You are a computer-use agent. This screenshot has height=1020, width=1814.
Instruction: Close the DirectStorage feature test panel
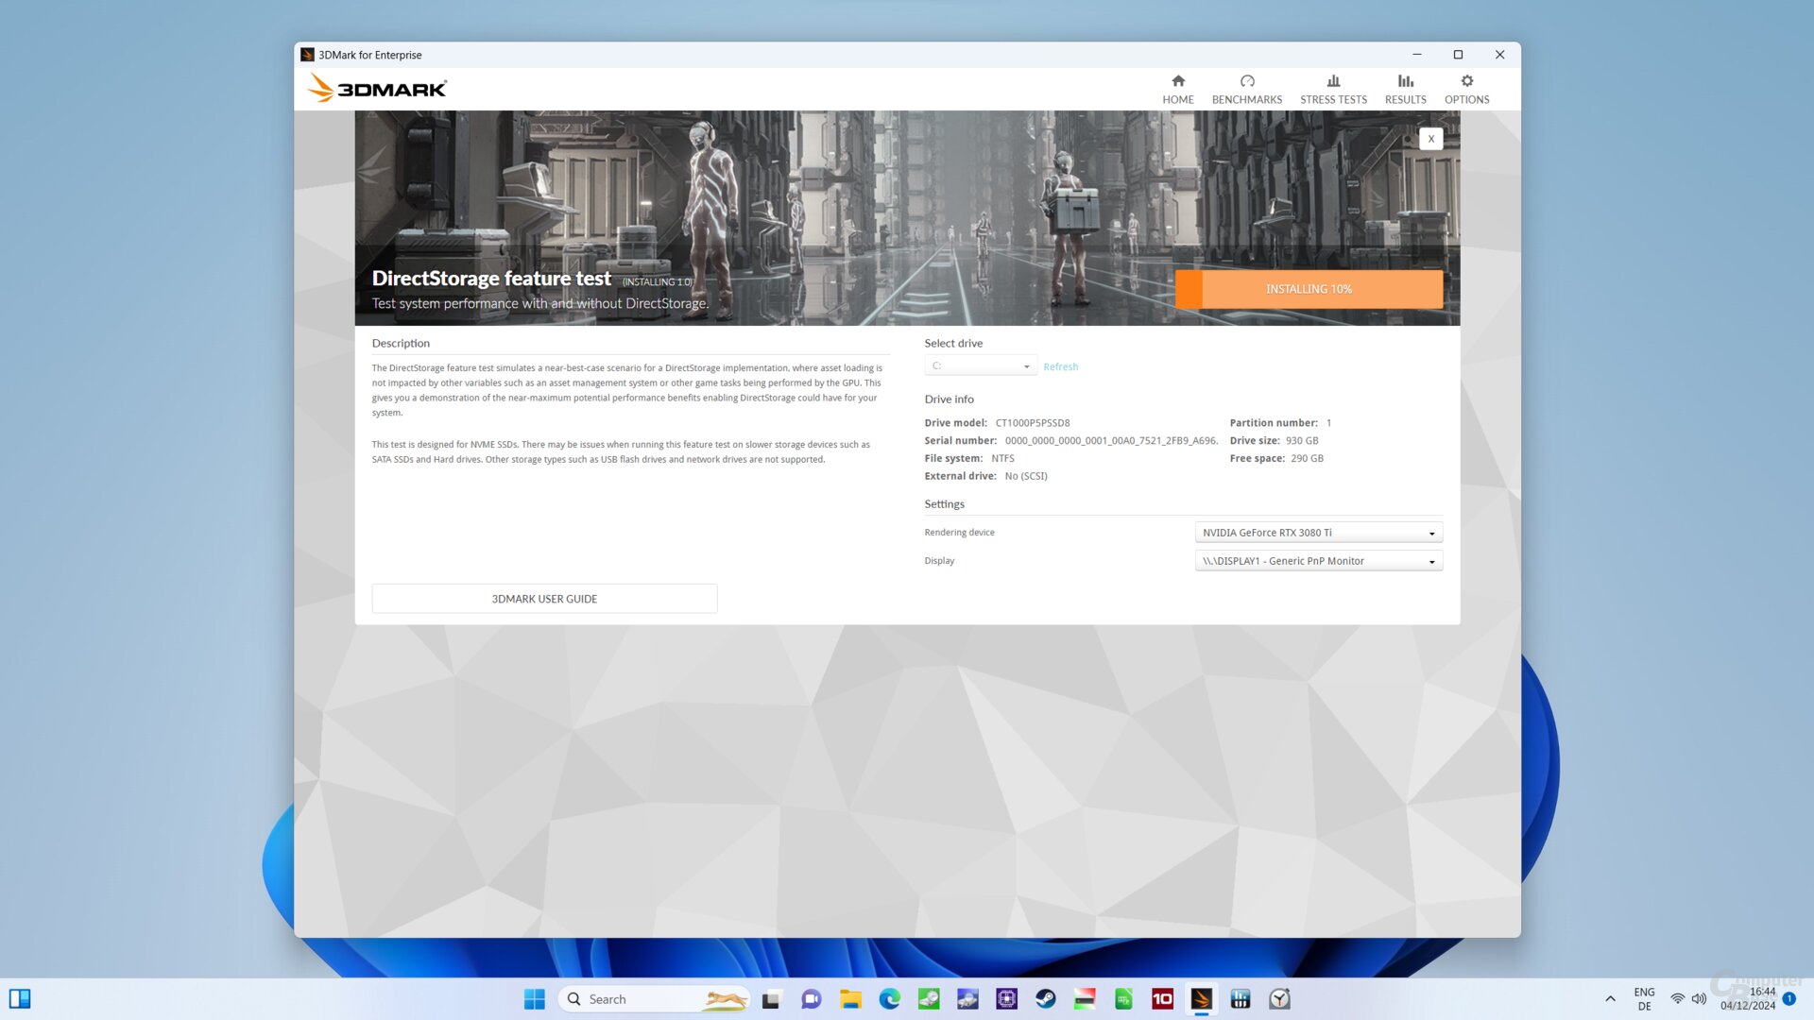click(x=1431, y=138)
